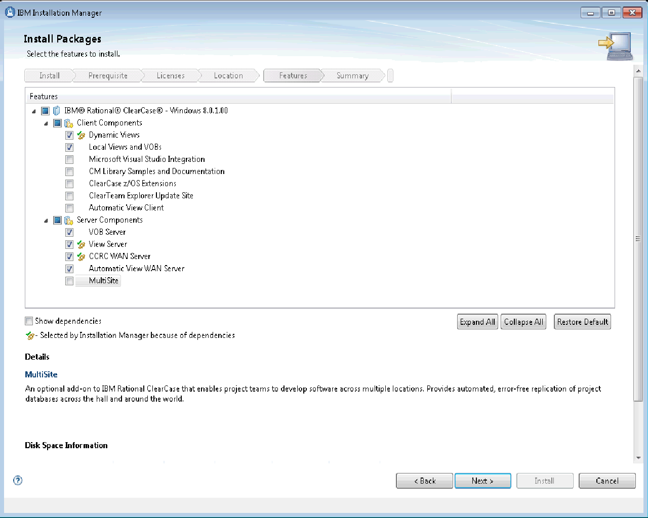This screenshot has width=648, height=518.
Task: Collapse the Server Components node
Action: 46,221
